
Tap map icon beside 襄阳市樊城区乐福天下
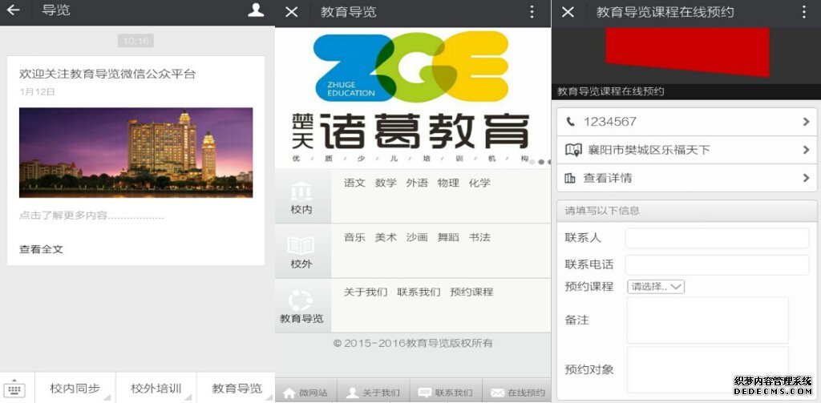(572, 150)
